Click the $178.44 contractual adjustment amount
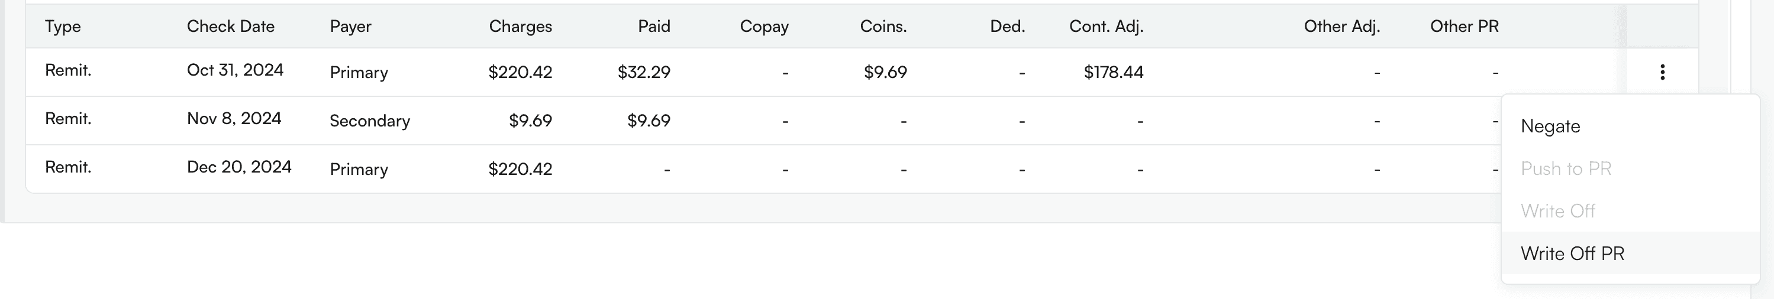Image resolution: width=1774 pixels, height=299 pixels. (1113, 72)
